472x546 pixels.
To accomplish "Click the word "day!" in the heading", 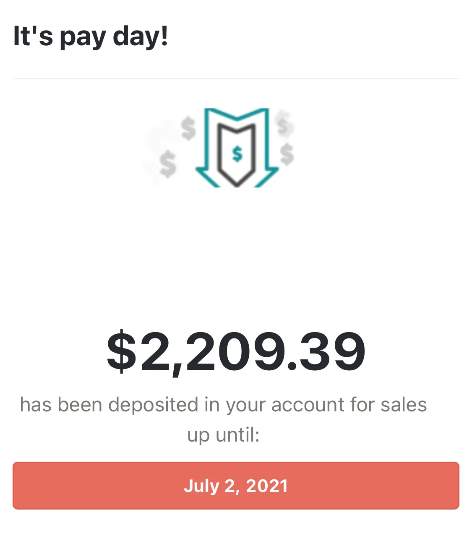I will pos(141,36).
